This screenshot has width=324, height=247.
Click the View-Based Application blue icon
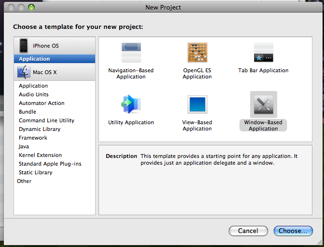click(197, 104)
